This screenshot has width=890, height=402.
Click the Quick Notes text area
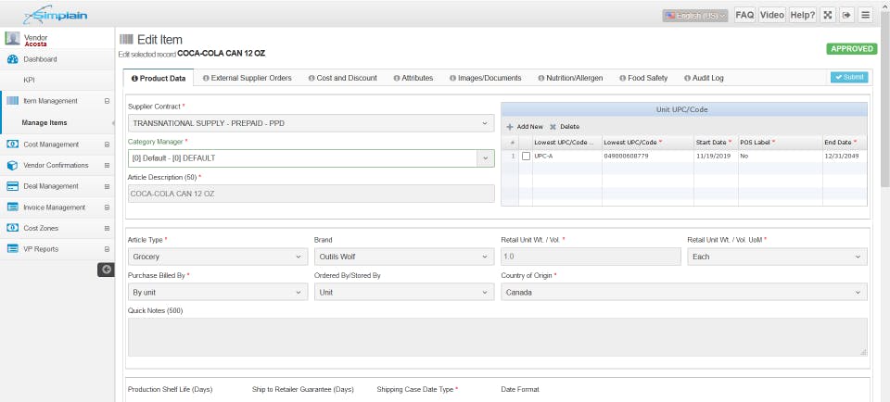point(498,337)
